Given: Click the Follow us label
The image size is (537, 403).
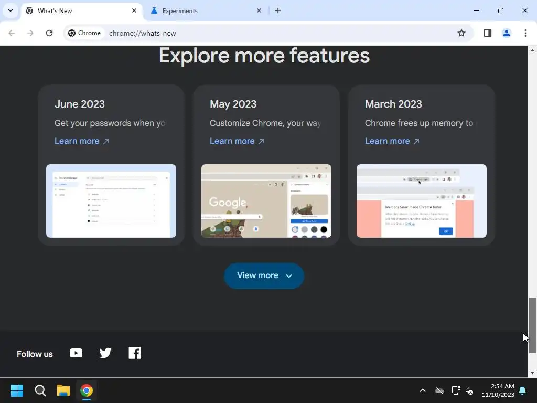Looking at the screenshot, I should point(35,354).
